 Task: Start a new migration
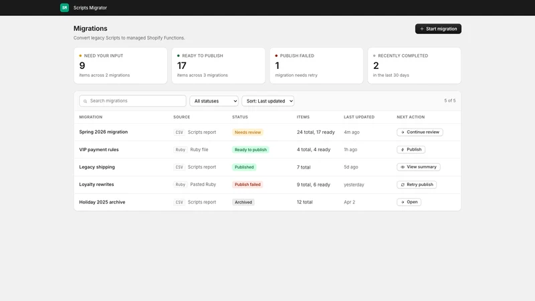[x=438, y=29]
